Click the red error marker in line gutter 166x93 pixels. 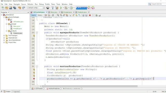pos(34,79)
